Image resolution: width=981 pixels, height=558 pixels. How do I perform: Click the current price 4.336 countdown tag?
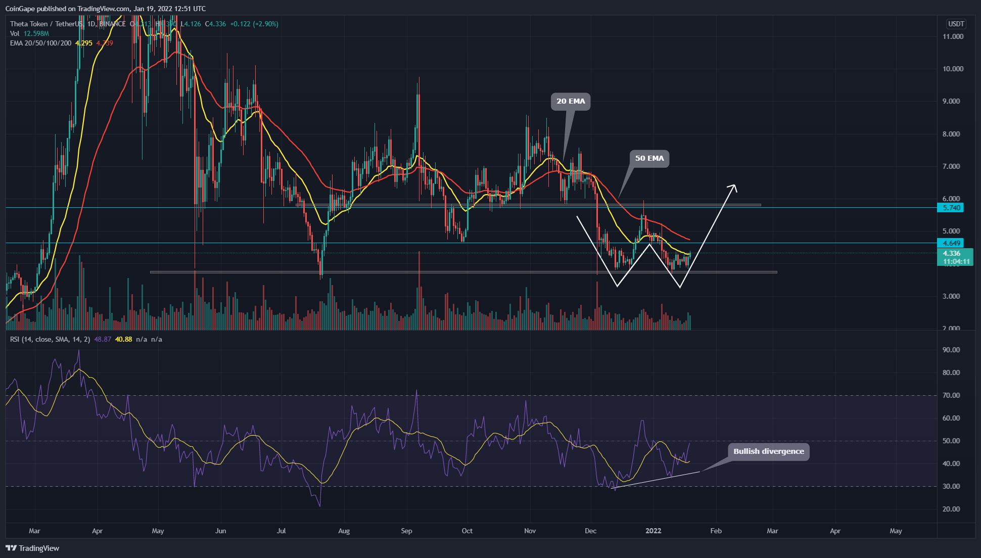click(x=955, y=257)
